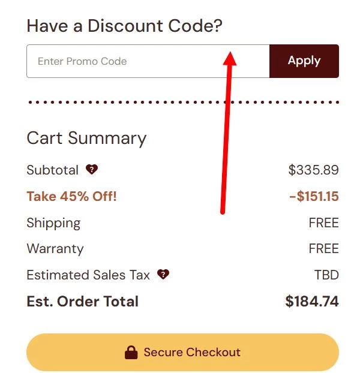Screen dimensions: 360x373
Task: Click the $335.89 subtotal amount
Action: coord(313,170)
